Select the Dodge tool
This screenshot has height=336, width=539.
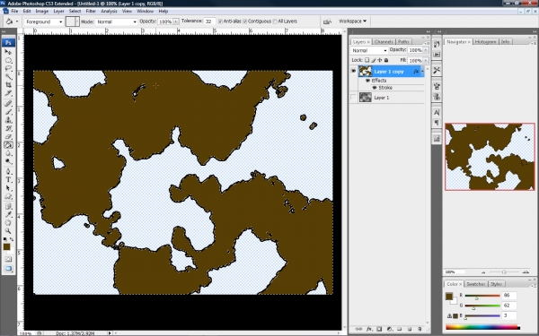pyautogui.click(x=8, y=161)
